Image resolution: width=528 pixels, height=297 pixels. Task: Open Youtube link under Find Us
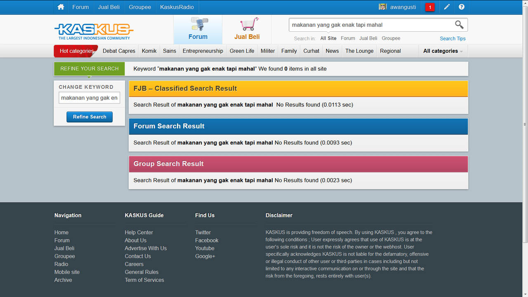pos(205,248)
